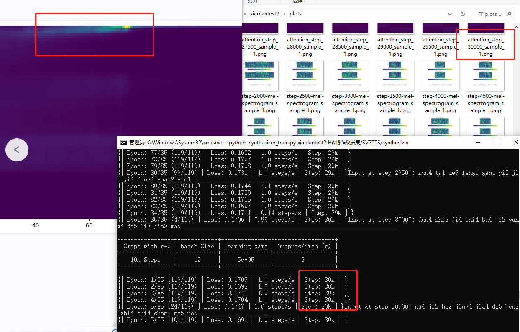
Task: Open the address bar history dropdown
Action: tap(450, 14)
